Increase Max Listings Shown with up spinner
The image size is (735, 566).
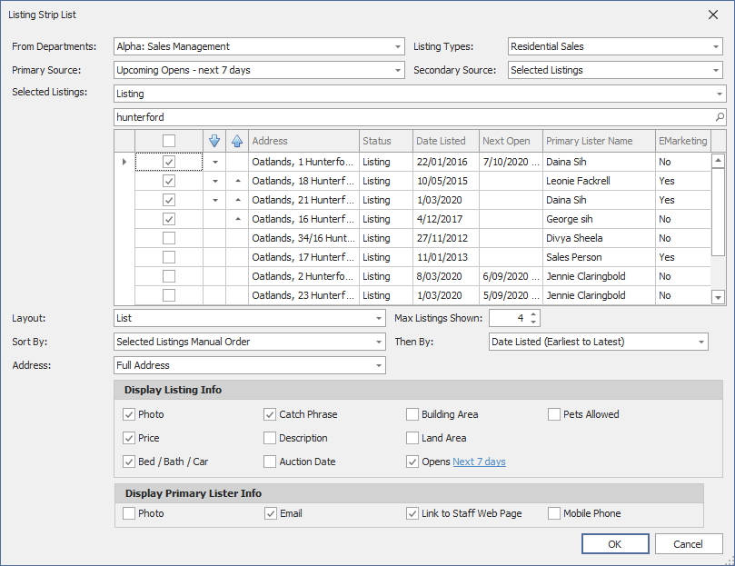533,313
